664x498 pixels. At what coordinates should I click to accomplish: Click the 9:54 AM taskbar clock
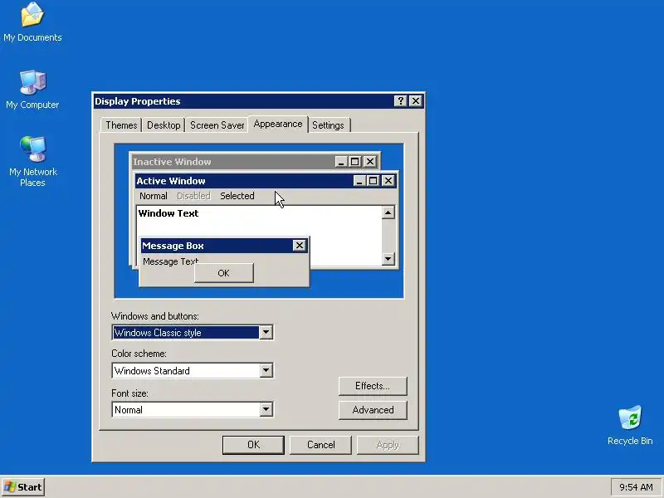636,487
